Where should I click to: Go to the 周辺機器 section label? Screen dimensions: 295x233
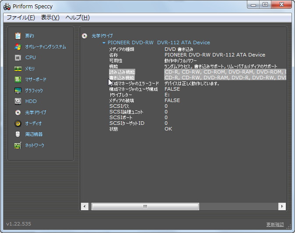[34, 134]
